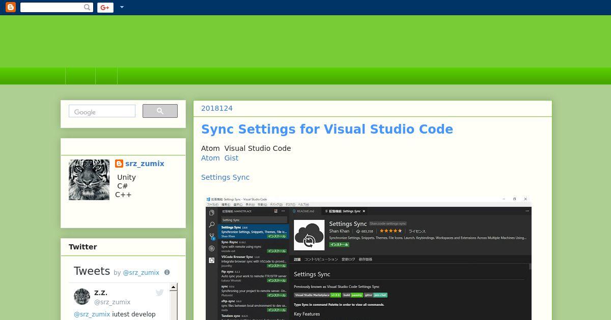Click the Twitter widget heading
The width and height of the screenshot is (611, 320).
point(83,247)
